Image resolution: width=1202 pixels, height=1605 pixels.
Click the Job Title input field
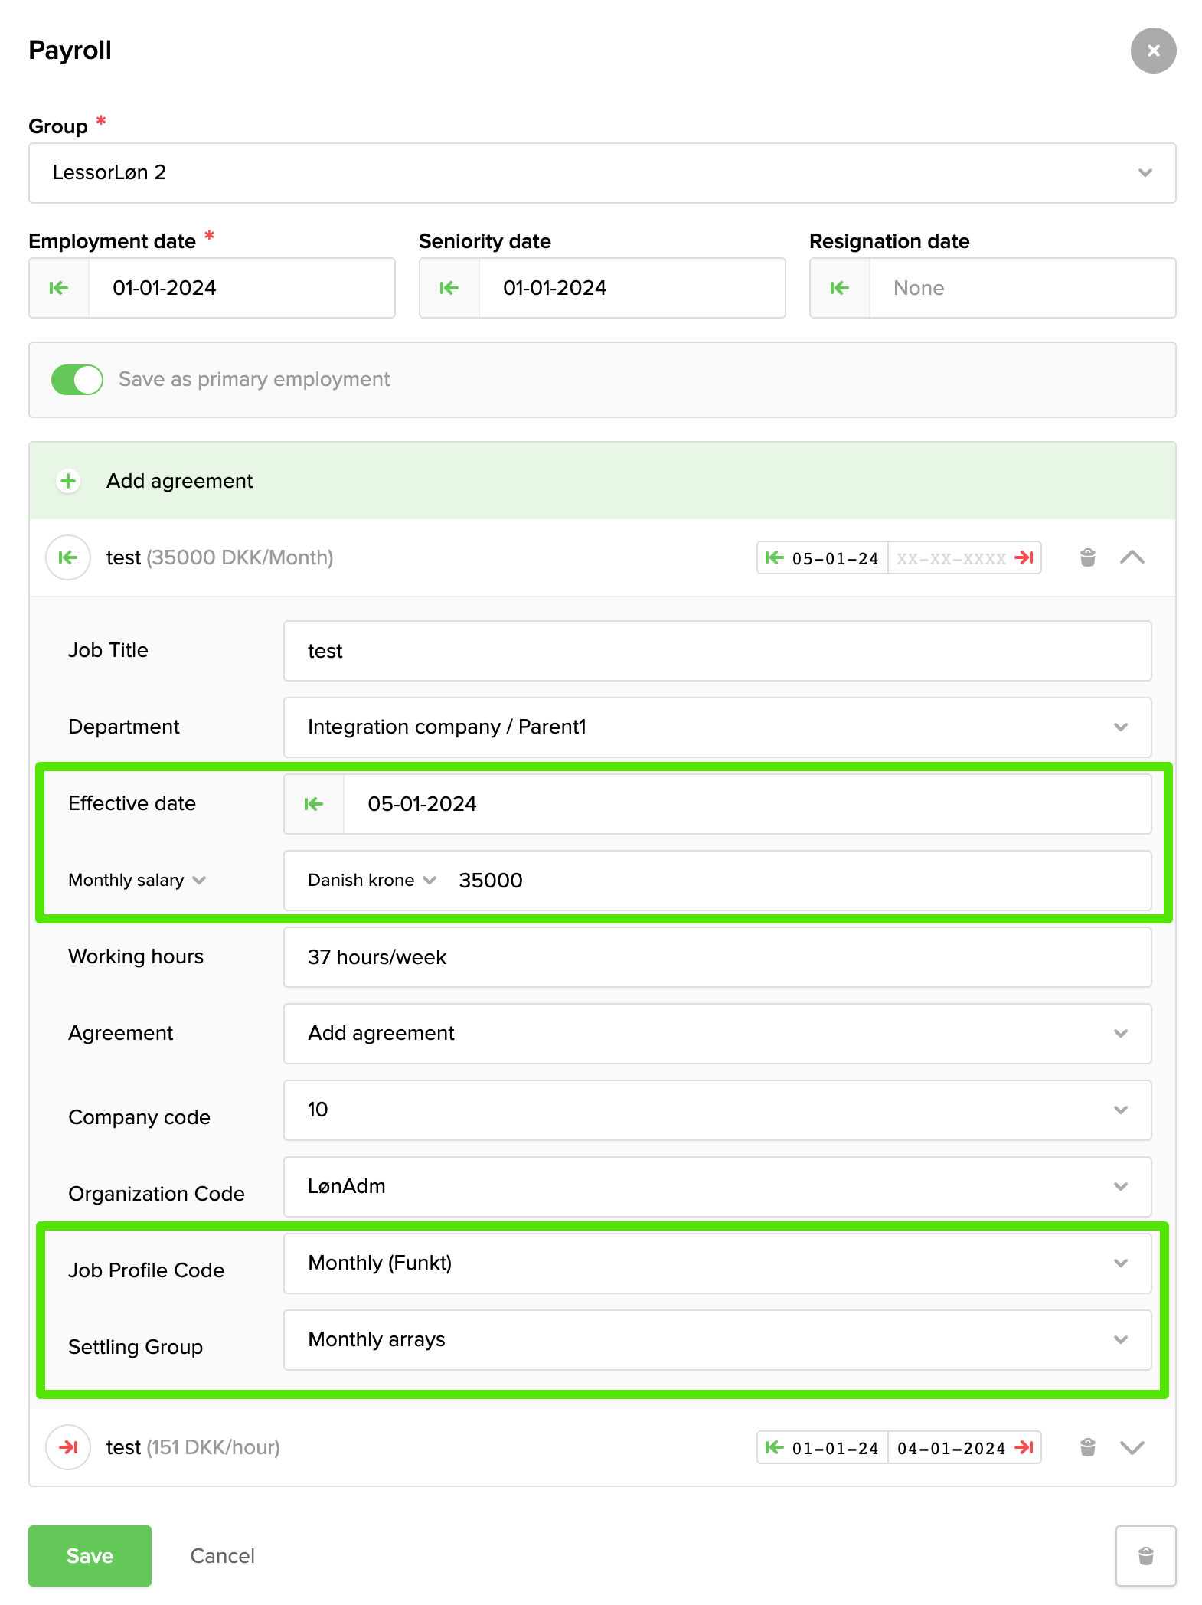717,651
